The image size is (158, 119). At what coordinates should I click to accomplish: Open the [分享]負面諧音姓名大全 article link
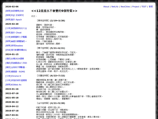[x=16, y=28]
